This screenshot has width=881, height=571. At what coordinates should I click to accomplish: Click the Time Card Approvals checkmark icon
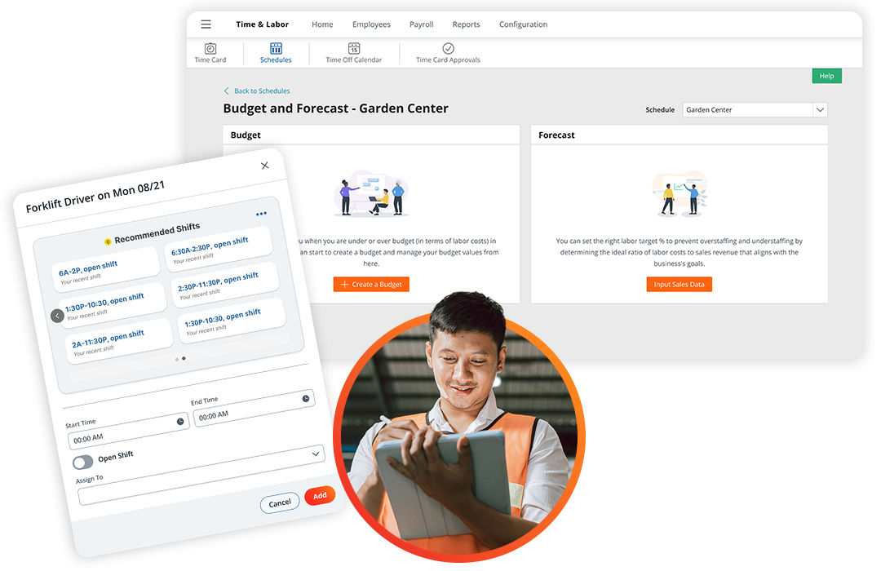click(x=448, y=49)
